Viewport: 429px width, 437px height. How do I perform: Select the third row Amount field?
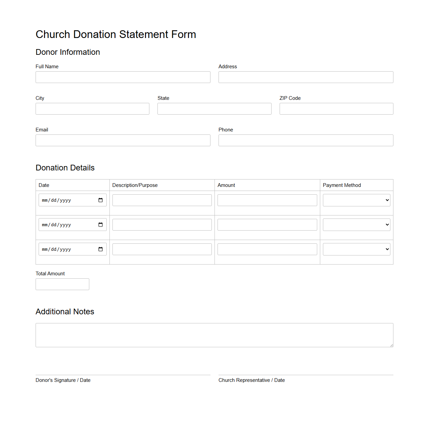[267, 249]
